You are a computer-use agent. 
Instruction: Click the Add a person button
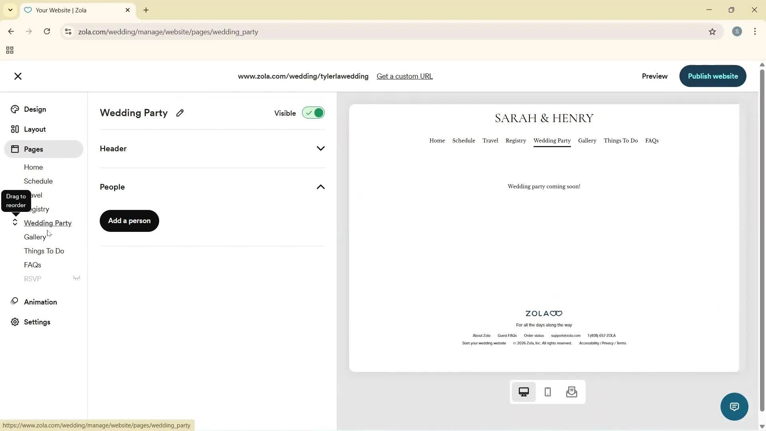pyautogui.click(x=129, y=221)
